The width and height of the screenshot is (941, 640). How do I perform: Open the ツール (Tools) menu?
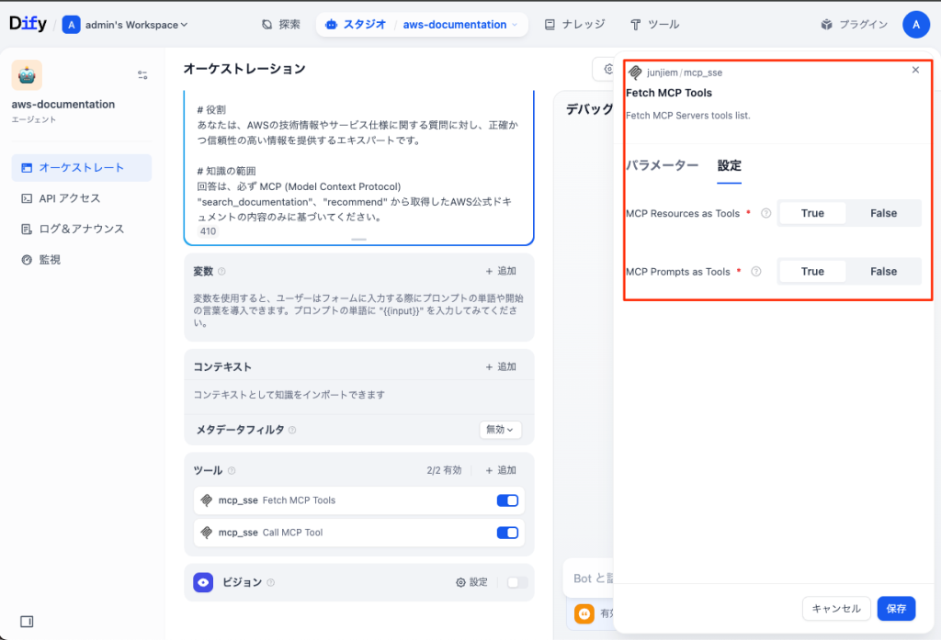[654, 25]
